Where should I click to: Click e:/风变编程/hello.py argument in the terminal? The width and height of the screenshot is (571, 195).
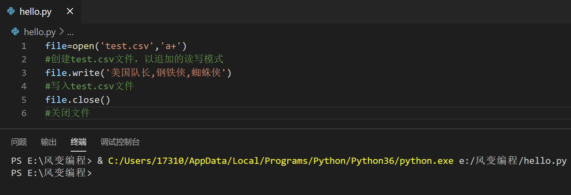513,161
